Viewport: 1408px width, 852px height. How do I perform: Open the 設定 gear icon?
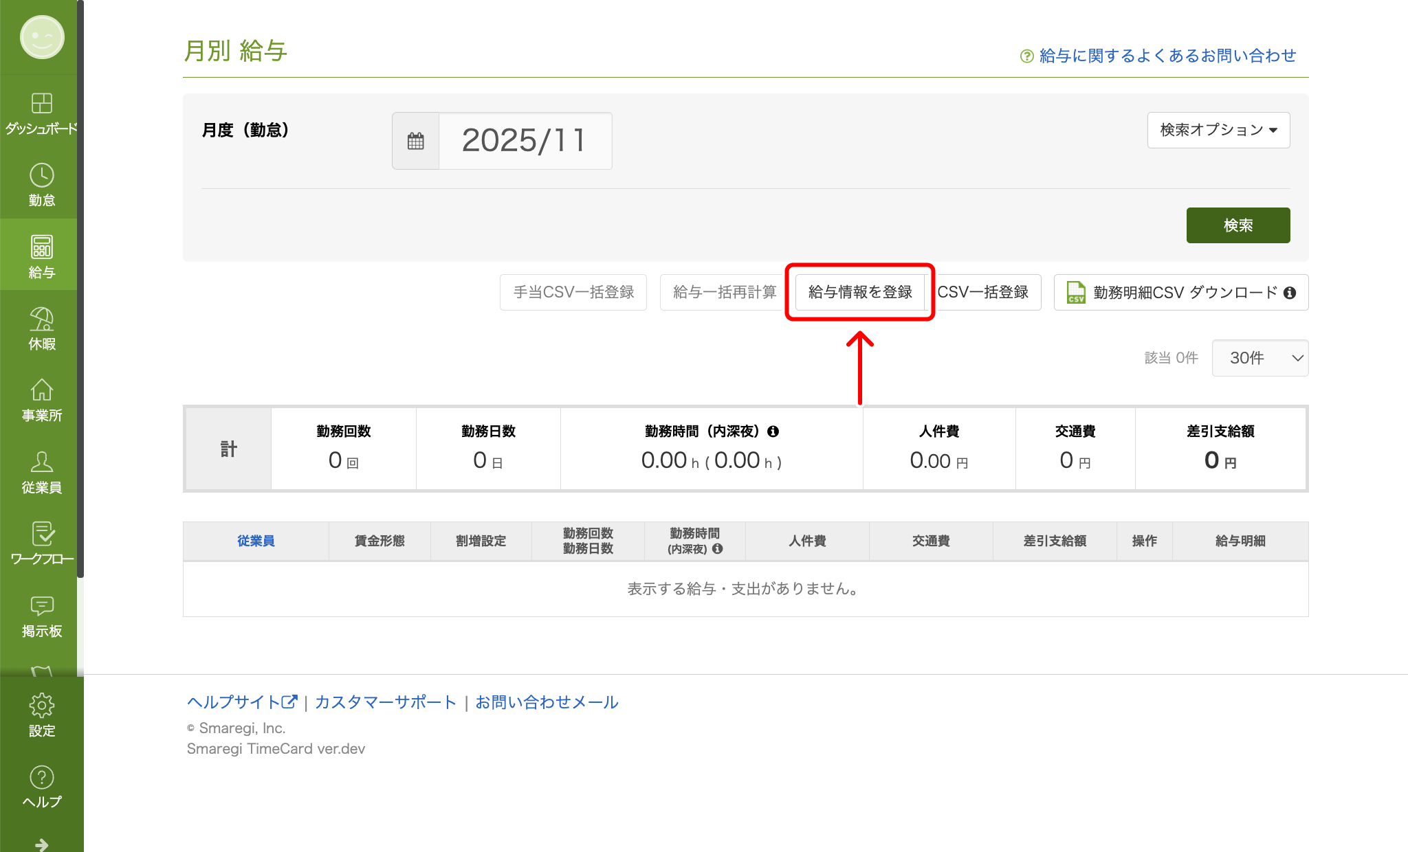click(x=41, y=706)
